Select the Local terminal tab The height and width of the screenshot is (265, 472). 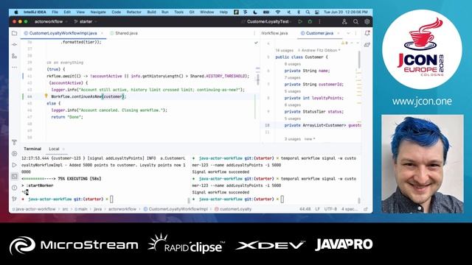(54, 149)
